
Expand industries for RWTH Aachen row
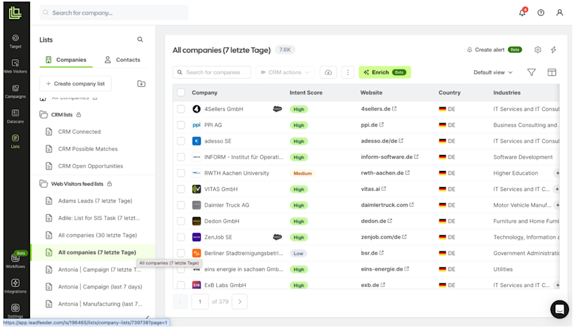coord(557,173)
